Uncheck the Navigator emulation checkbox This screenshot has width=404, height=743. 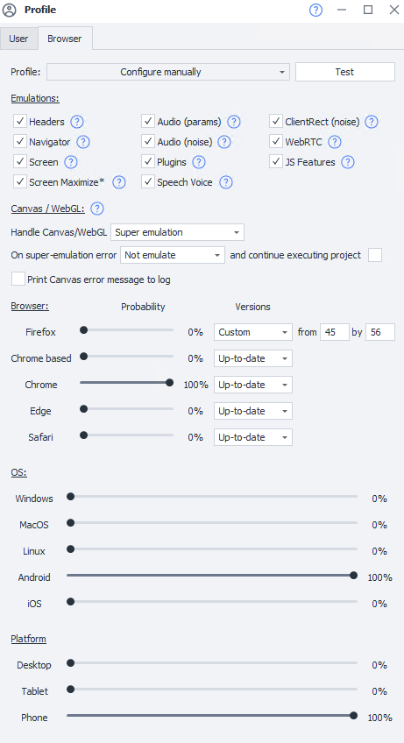[x=20, y=142]
